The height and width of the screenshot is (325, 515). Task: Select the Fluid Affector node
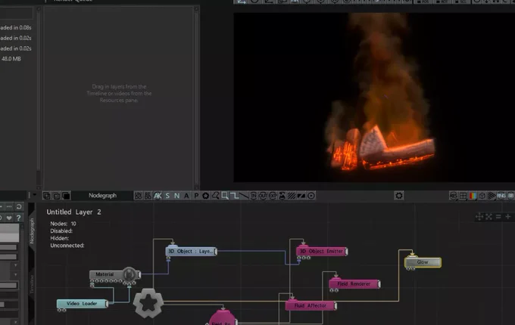(x=311, y=305)
